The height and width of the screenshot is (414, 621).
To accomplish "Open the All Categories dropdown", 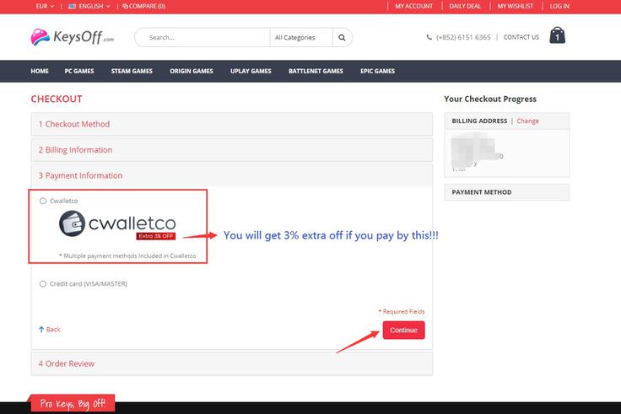I will [x=301, y=38].
